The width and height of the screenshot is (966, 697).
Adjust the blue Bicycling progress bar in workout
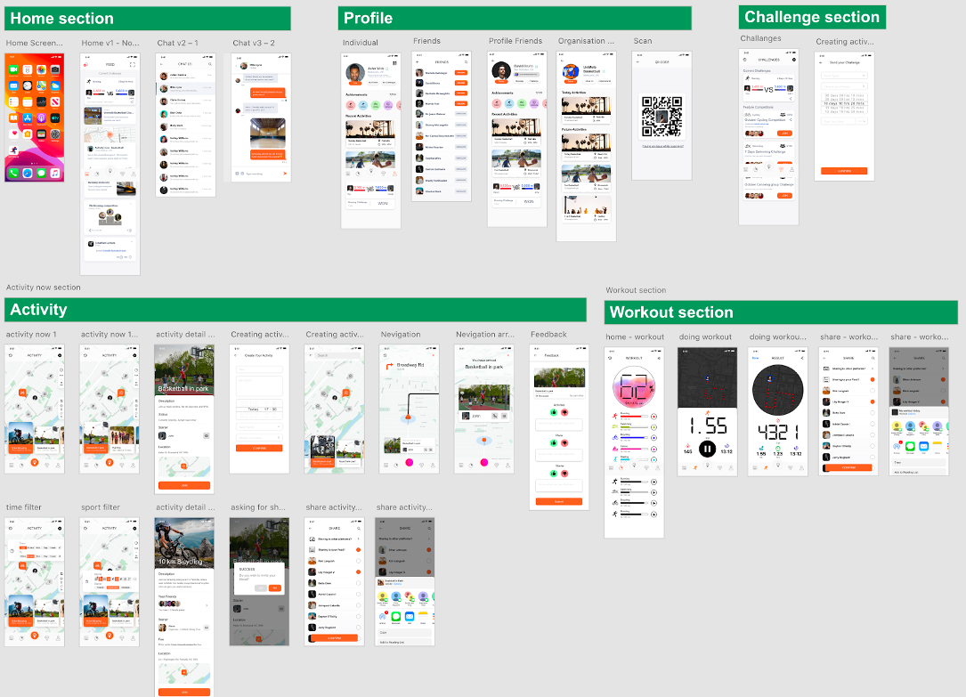pyautogui.click(x=634, y=438)
